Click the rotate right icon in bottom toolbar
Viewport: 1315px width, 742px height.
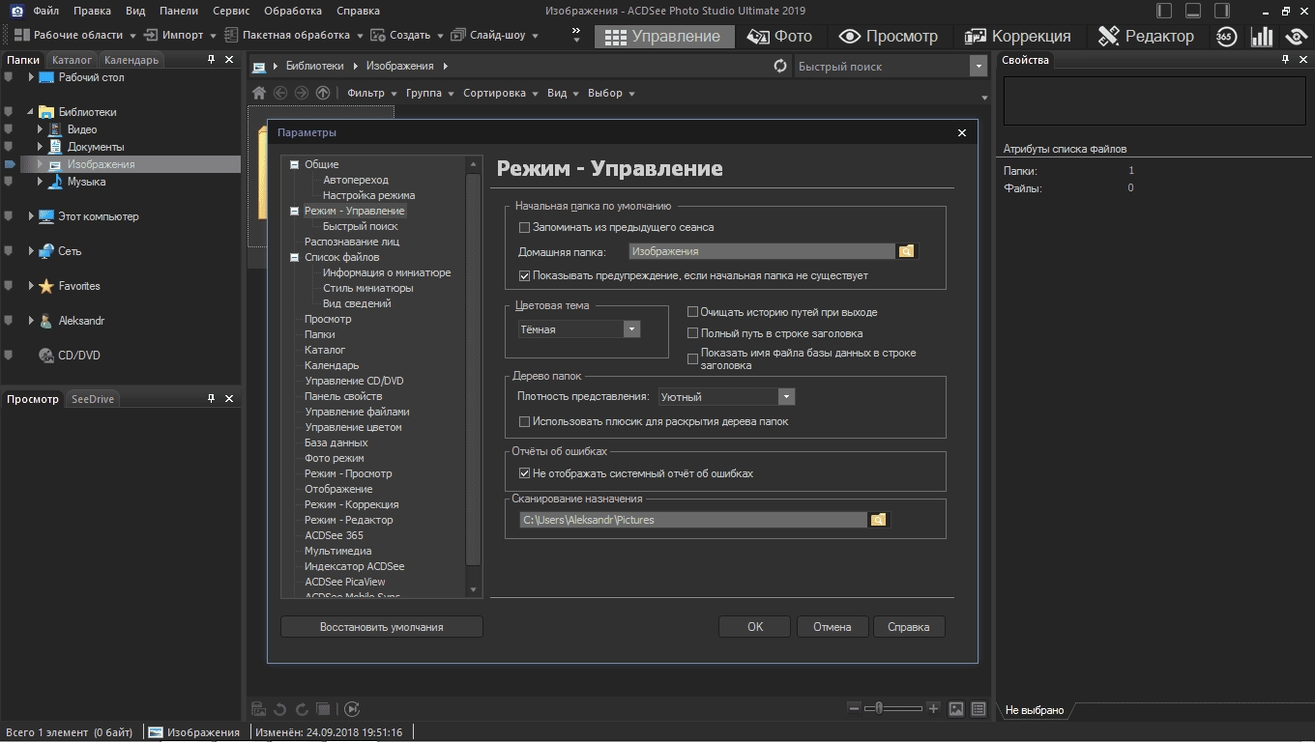pyautogui.click(x=302, y=709)
